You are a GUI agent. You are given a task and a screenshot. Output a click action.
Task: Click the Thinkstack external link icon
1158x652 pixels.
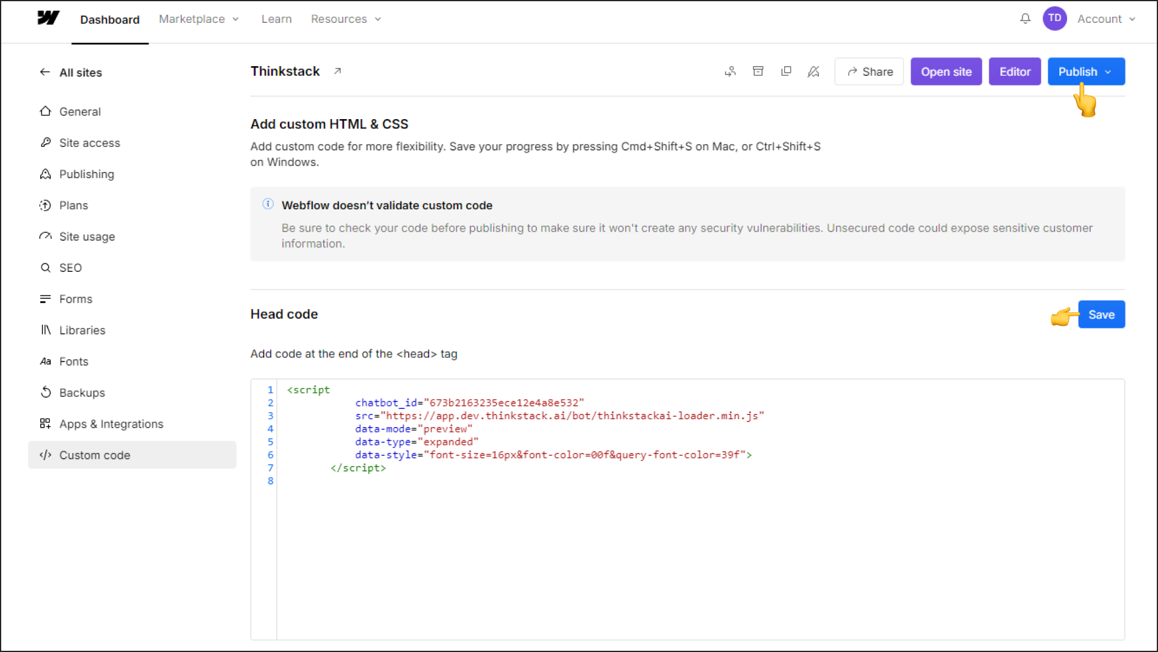(336, 71)
